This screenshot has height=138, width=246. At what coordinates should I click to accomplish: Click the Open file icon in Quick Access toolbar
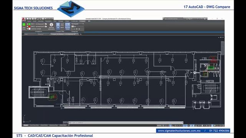30,19
